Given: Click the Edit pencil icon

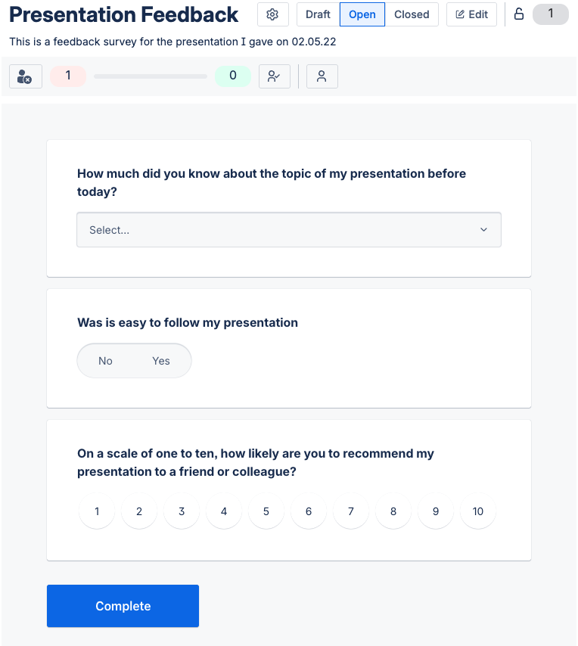Looking at the screenshot, I should (471, 14).
